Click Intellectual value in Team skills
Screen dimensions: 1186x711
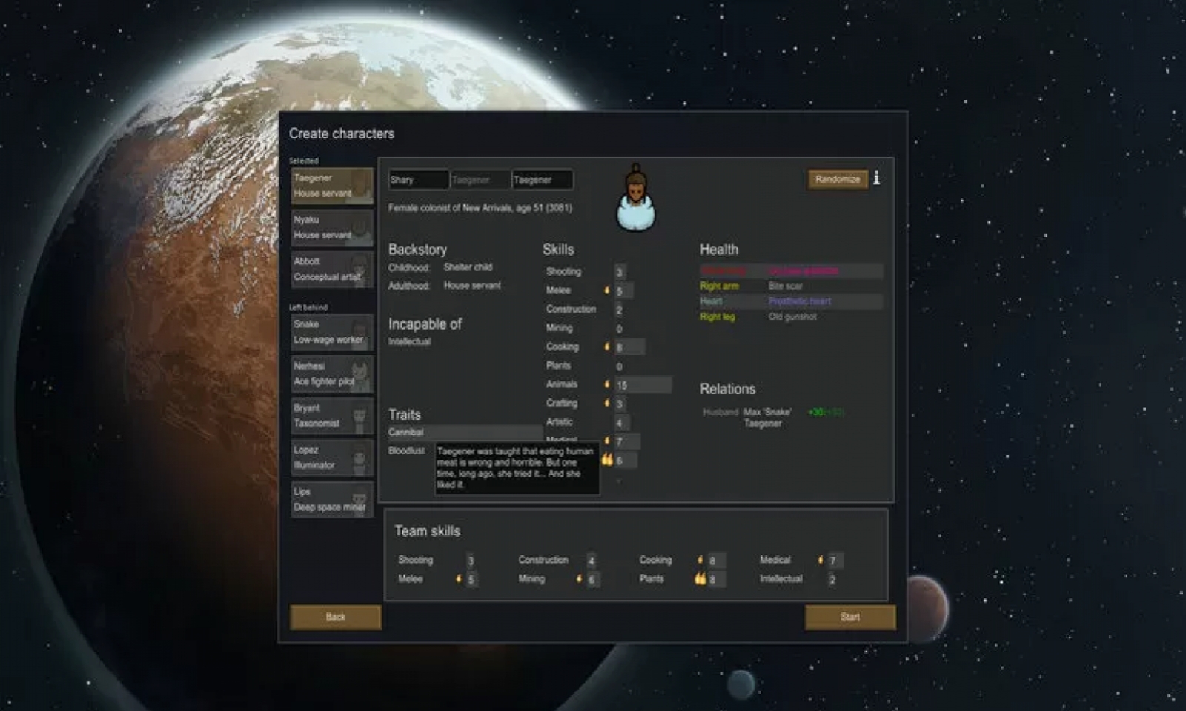pos(832,580)
